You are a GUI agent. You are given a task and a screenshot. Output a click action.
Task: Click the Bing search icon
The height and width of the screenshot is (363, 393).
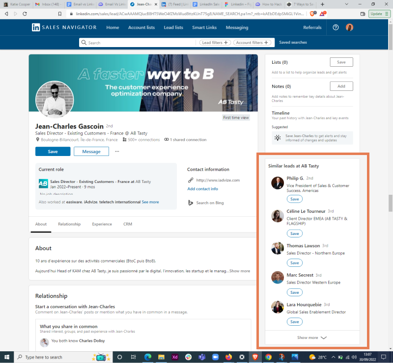pos(191,203)
